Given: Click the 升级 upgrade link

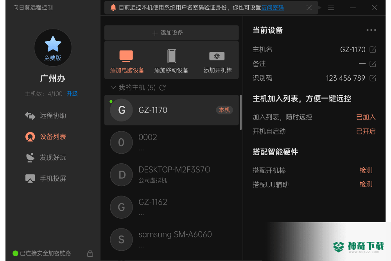Looking at the screenshot, I should pyautogui.click(x=72, y=94).
